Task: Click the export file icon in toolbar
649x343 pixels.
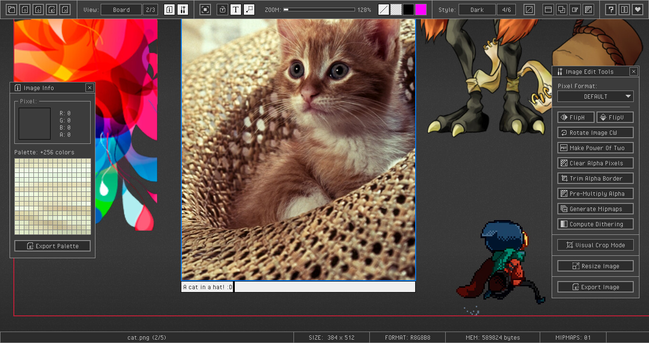Action: [x=52, y=10]
